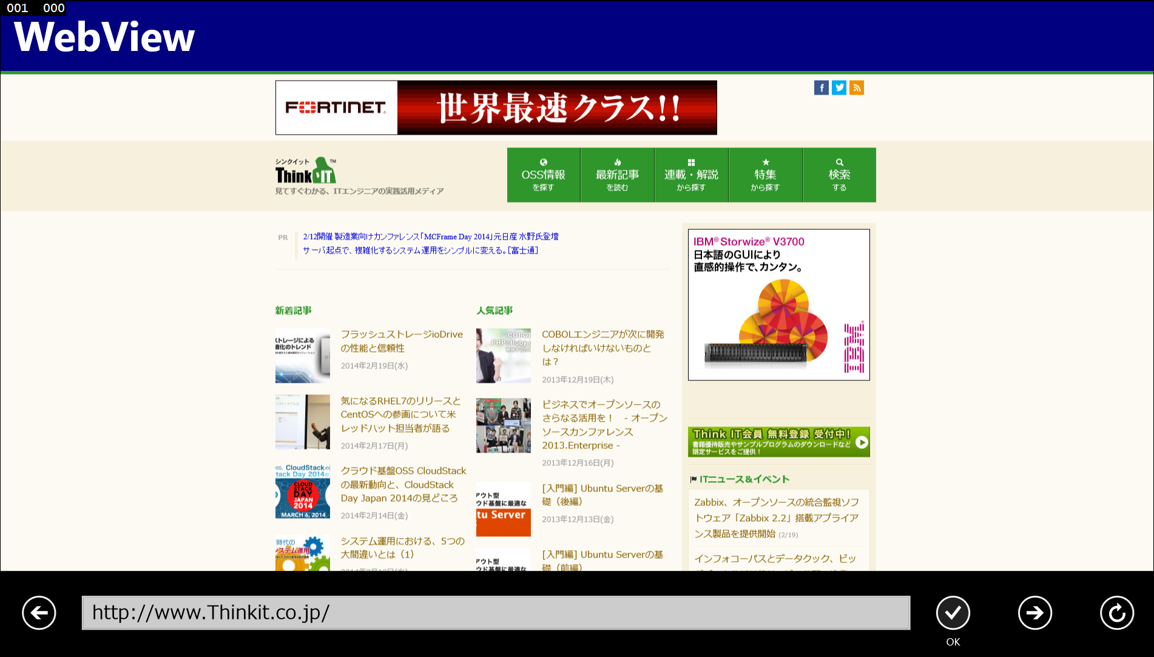Screen dimensions: 1154x657
Task: Click the play arrow on the membership banner
Action: coord(861,442)
